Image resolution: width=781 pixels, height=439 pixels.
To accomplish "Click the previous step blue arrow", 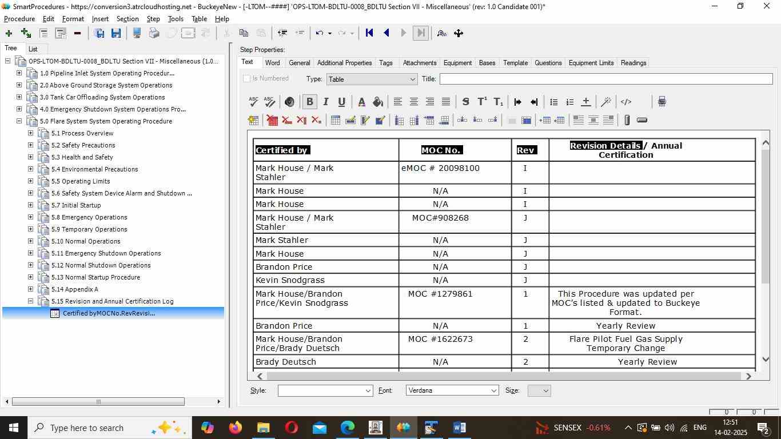I will point(386,33).
